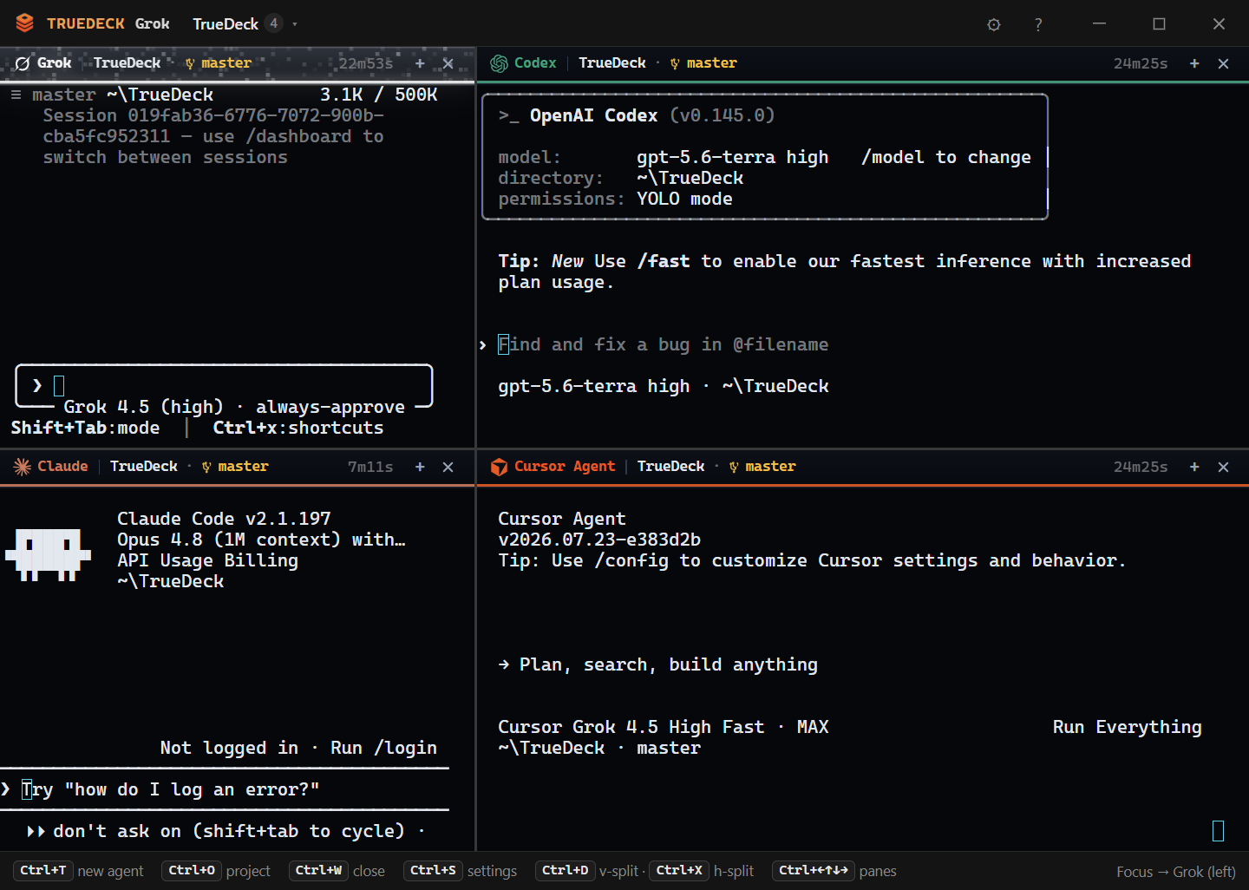
Task: Open settings gear in title bar
Action: click(994, 24)
